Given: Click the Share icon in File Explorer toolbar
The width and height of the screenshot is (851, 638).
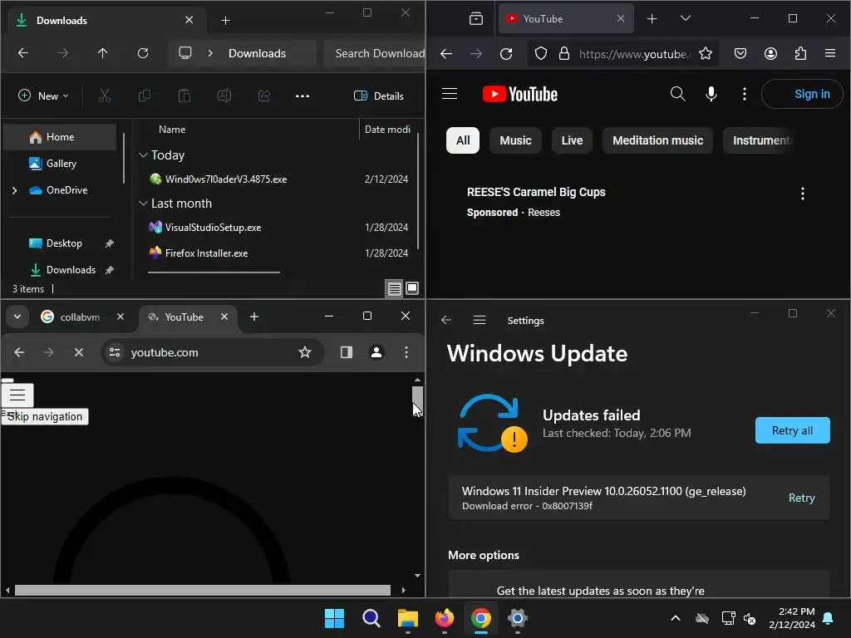Looking at the screenshot, I should coord(264,96).
